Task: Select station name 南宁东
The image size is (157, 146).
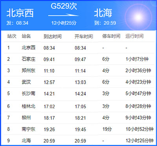Action: point(29,129)
